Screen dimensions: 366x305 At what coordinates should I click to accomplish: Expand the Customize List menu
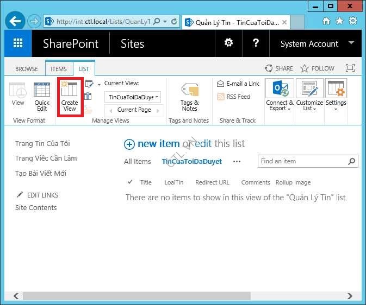pos(309,97)
